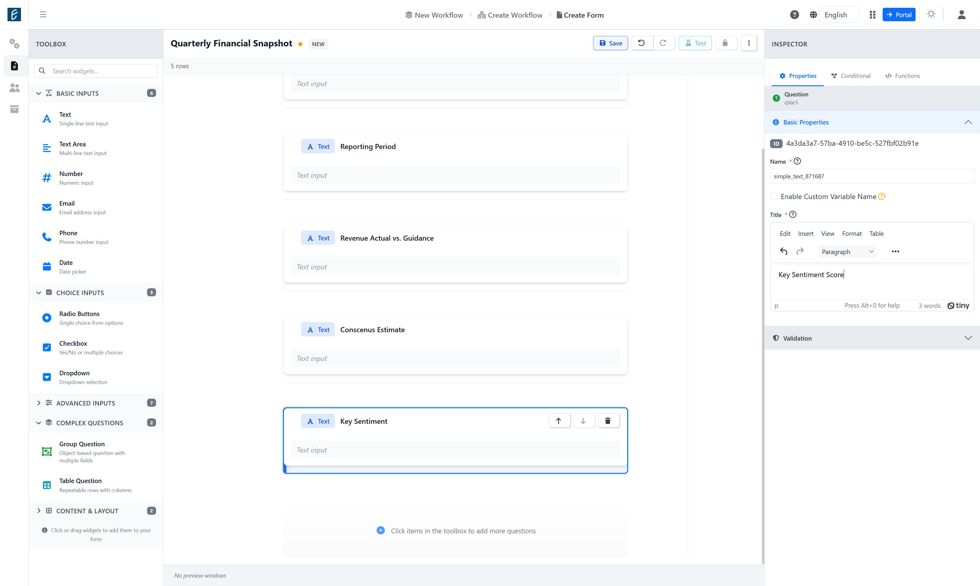Open the user profile icon
The image size is (980, 586).
pyautogui.click(x=961, y=15)
